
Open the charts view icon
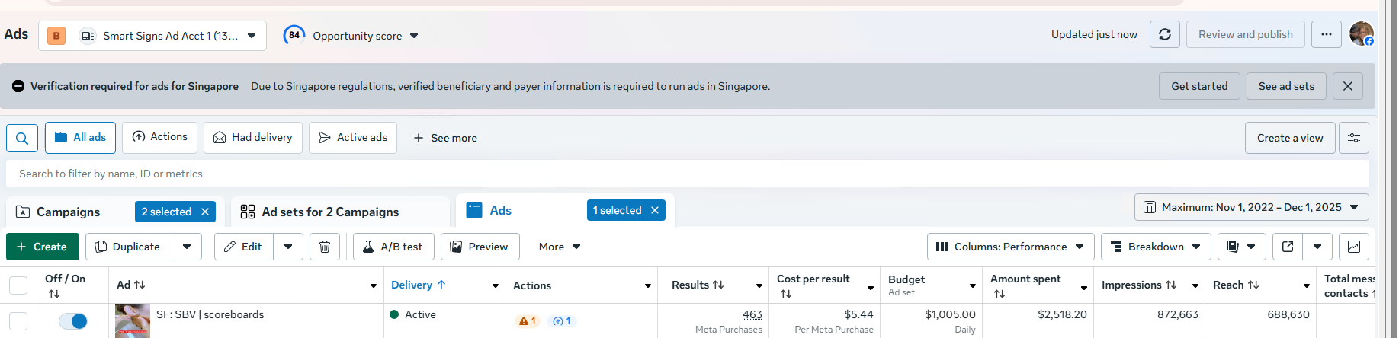1354,247
